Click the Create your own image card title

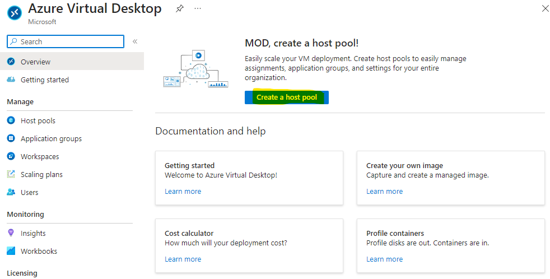coord(404,165)
